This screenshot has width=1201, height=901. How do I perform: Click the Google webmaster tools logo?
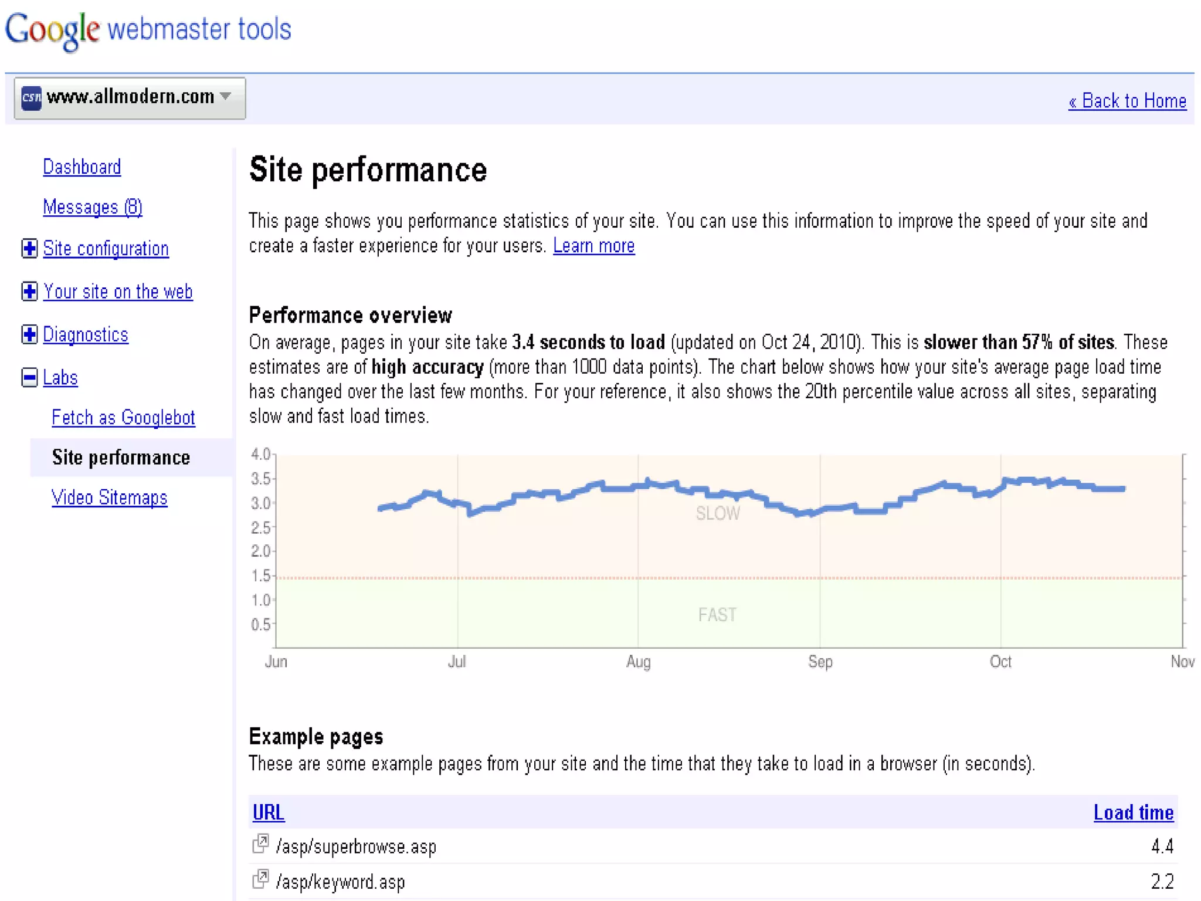coord(148,29)
